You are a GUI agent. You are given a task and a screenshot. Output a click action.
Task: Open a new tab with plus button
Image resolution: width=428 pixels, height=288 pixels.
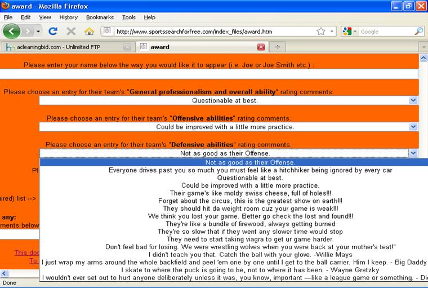(277, 47)
